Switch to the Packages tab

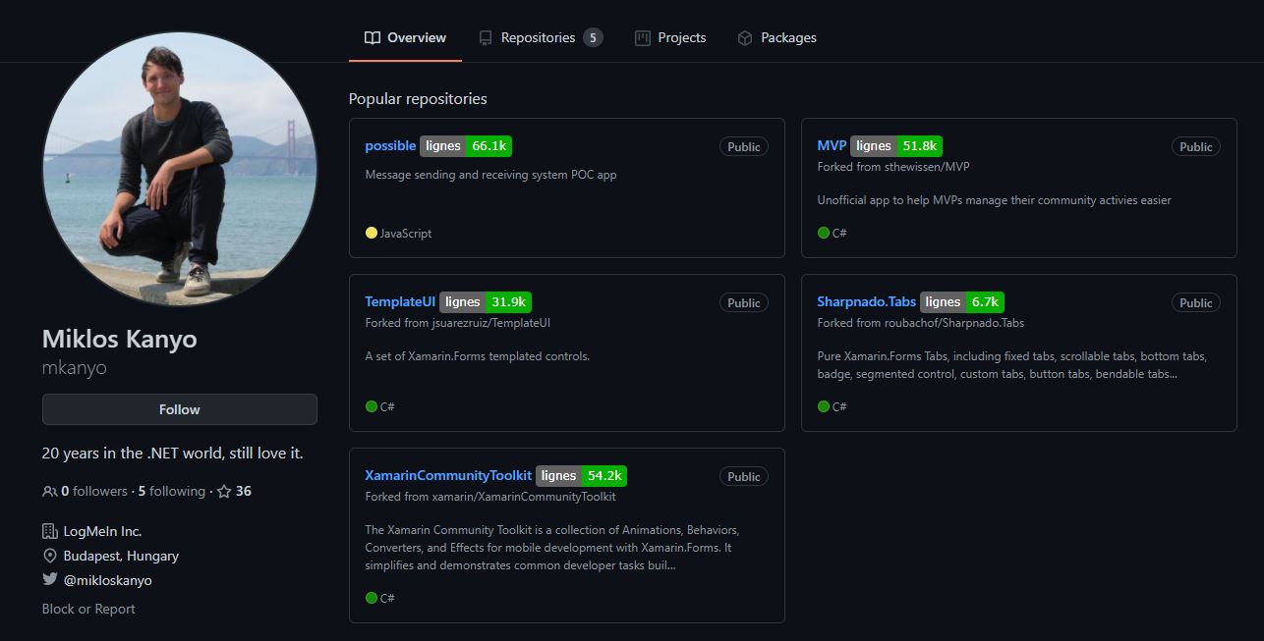788,38
